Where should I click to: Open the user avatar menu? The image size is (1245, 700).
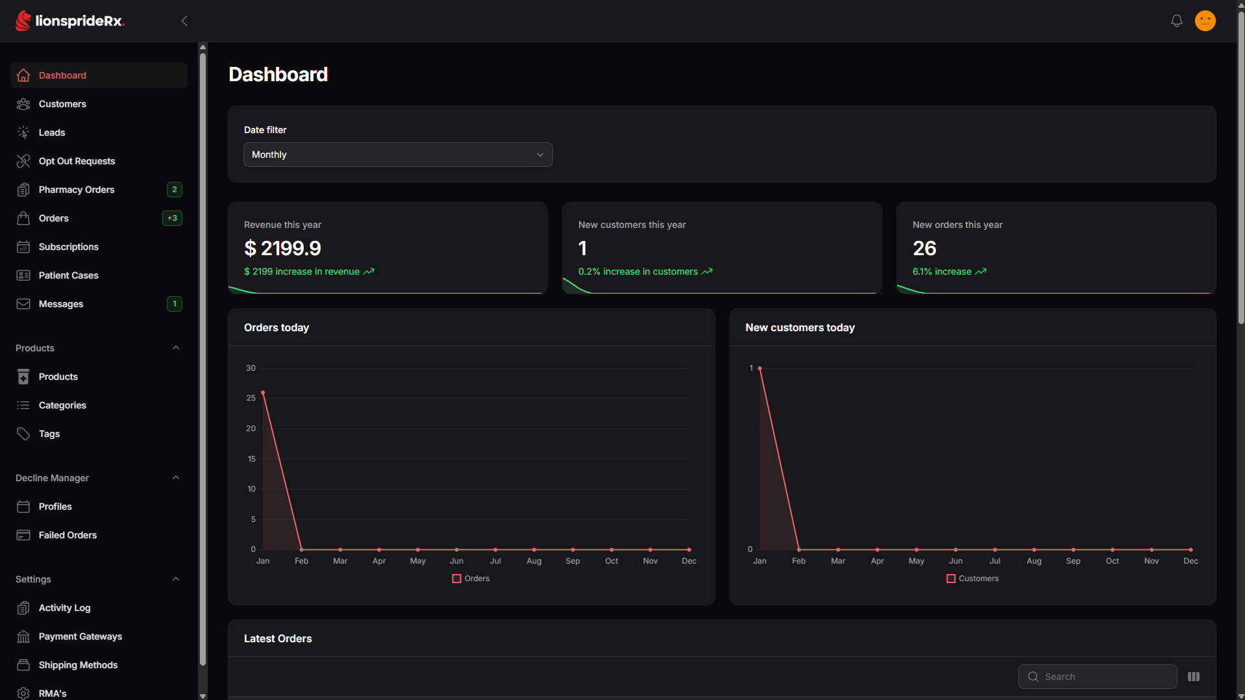click(1205, 21)
